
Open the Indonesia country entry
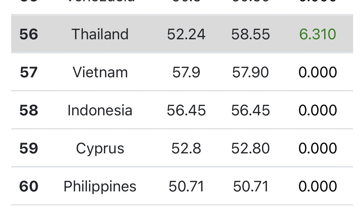pyautogui.click(x=100, y=110)
